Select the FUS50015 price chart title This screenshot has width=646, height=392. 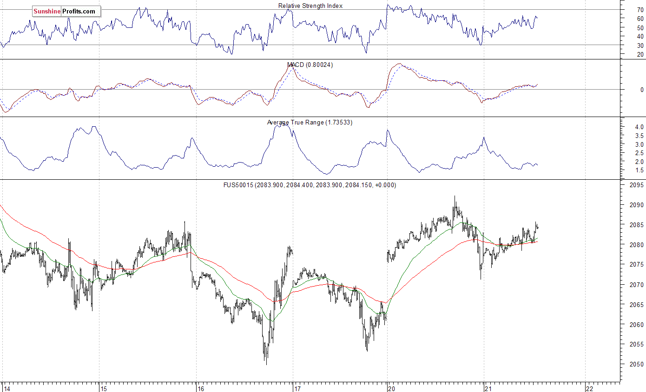(310, 185)
